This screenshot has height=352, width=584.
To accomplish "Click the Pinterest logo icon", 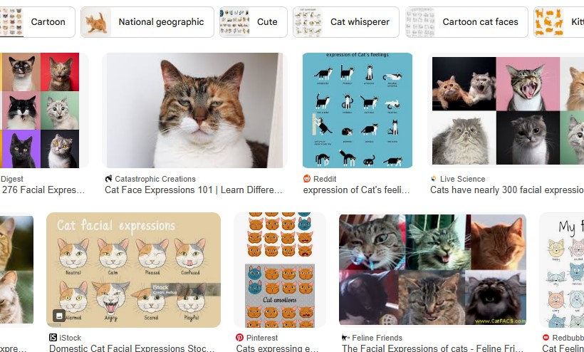I will pos(239,338).
